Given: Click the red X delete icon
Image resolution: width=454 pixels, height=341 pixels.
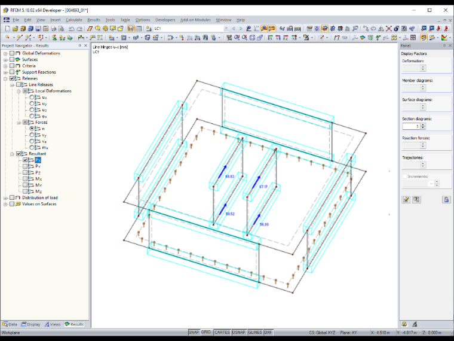Looking at the screenshot, I should (388, 29).
